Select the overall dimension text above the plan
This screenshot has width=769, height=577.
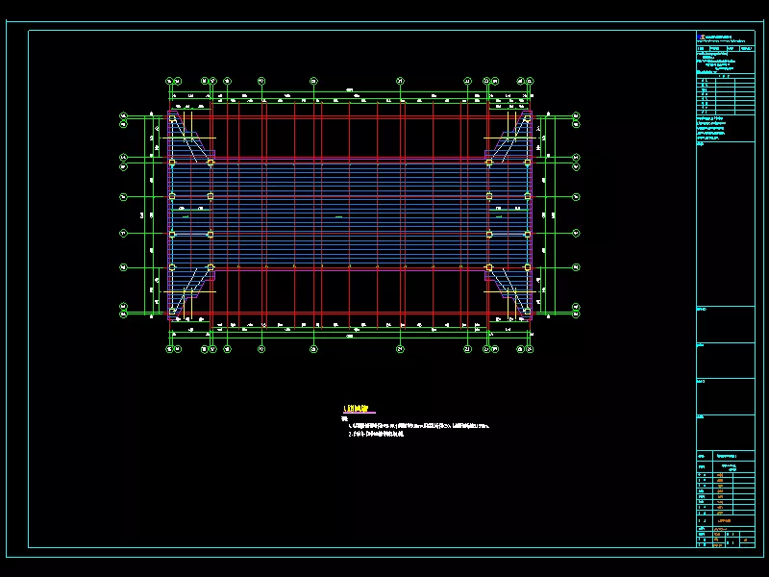click(x=350, y=90)
